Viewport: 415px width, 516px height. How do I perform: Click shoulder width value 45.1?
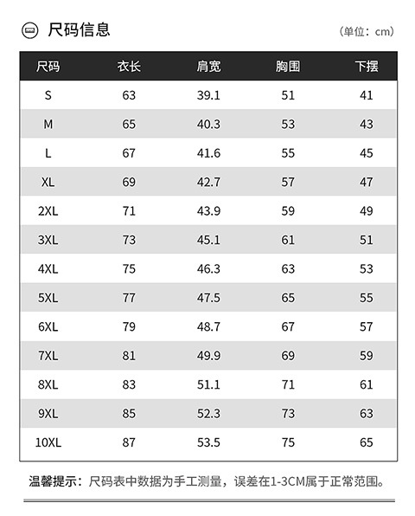pos(208,240)
